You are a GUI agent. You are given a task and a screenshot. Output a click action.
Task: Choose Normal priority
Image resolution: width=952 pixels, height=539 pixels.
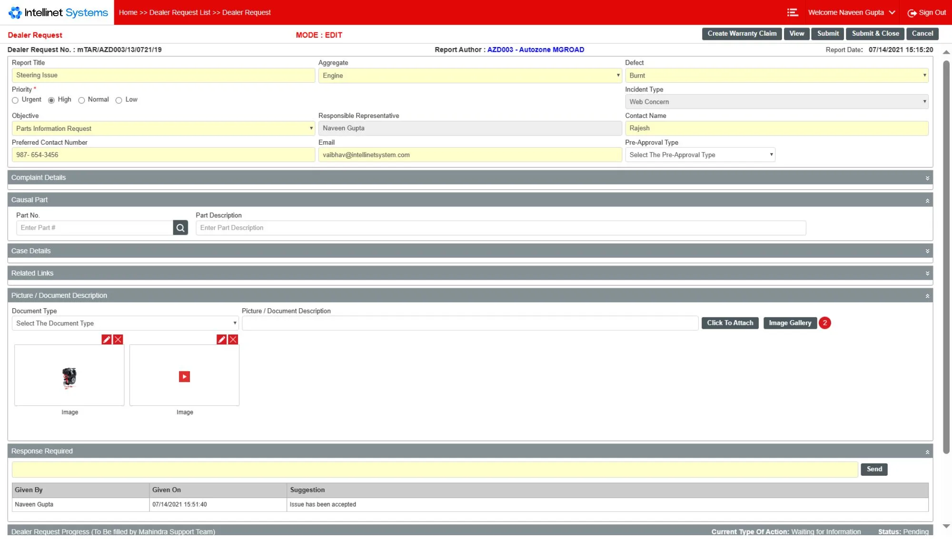[x=81, y=100]
